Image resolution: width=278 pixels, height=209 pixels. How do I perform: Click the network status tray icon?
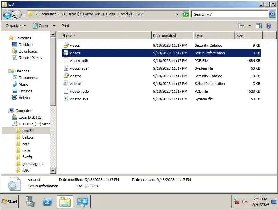(237, 202)
